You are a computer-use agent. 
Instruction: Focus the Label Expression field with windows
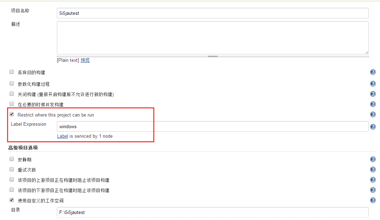point(213,126)
